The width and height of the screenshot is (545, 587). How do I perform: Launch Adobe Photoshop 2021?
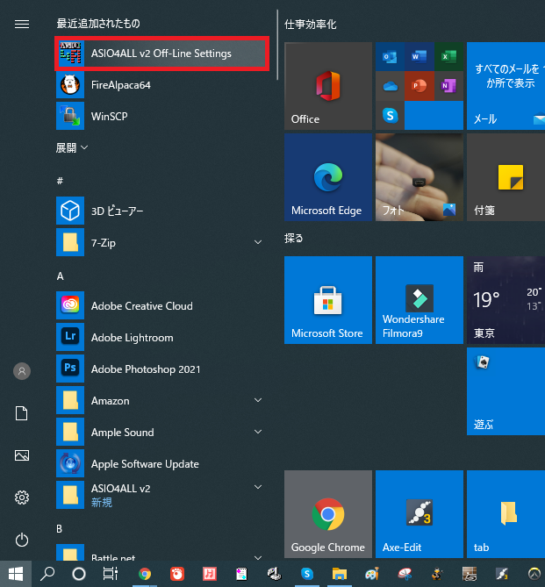[161, 369]
